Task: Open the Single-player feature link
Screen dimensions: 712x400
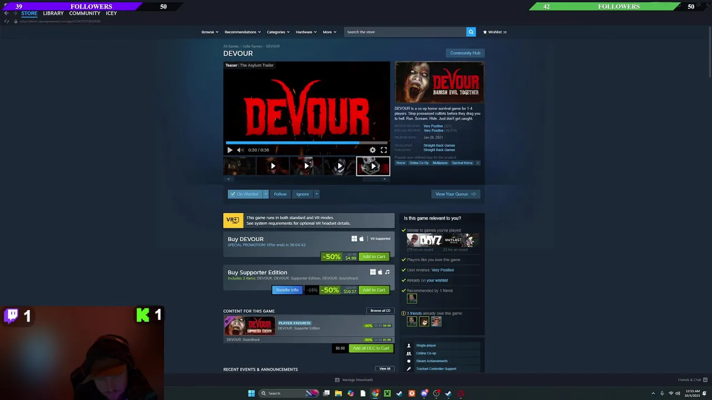Action: pyautogui.click(x=426, y=346)
